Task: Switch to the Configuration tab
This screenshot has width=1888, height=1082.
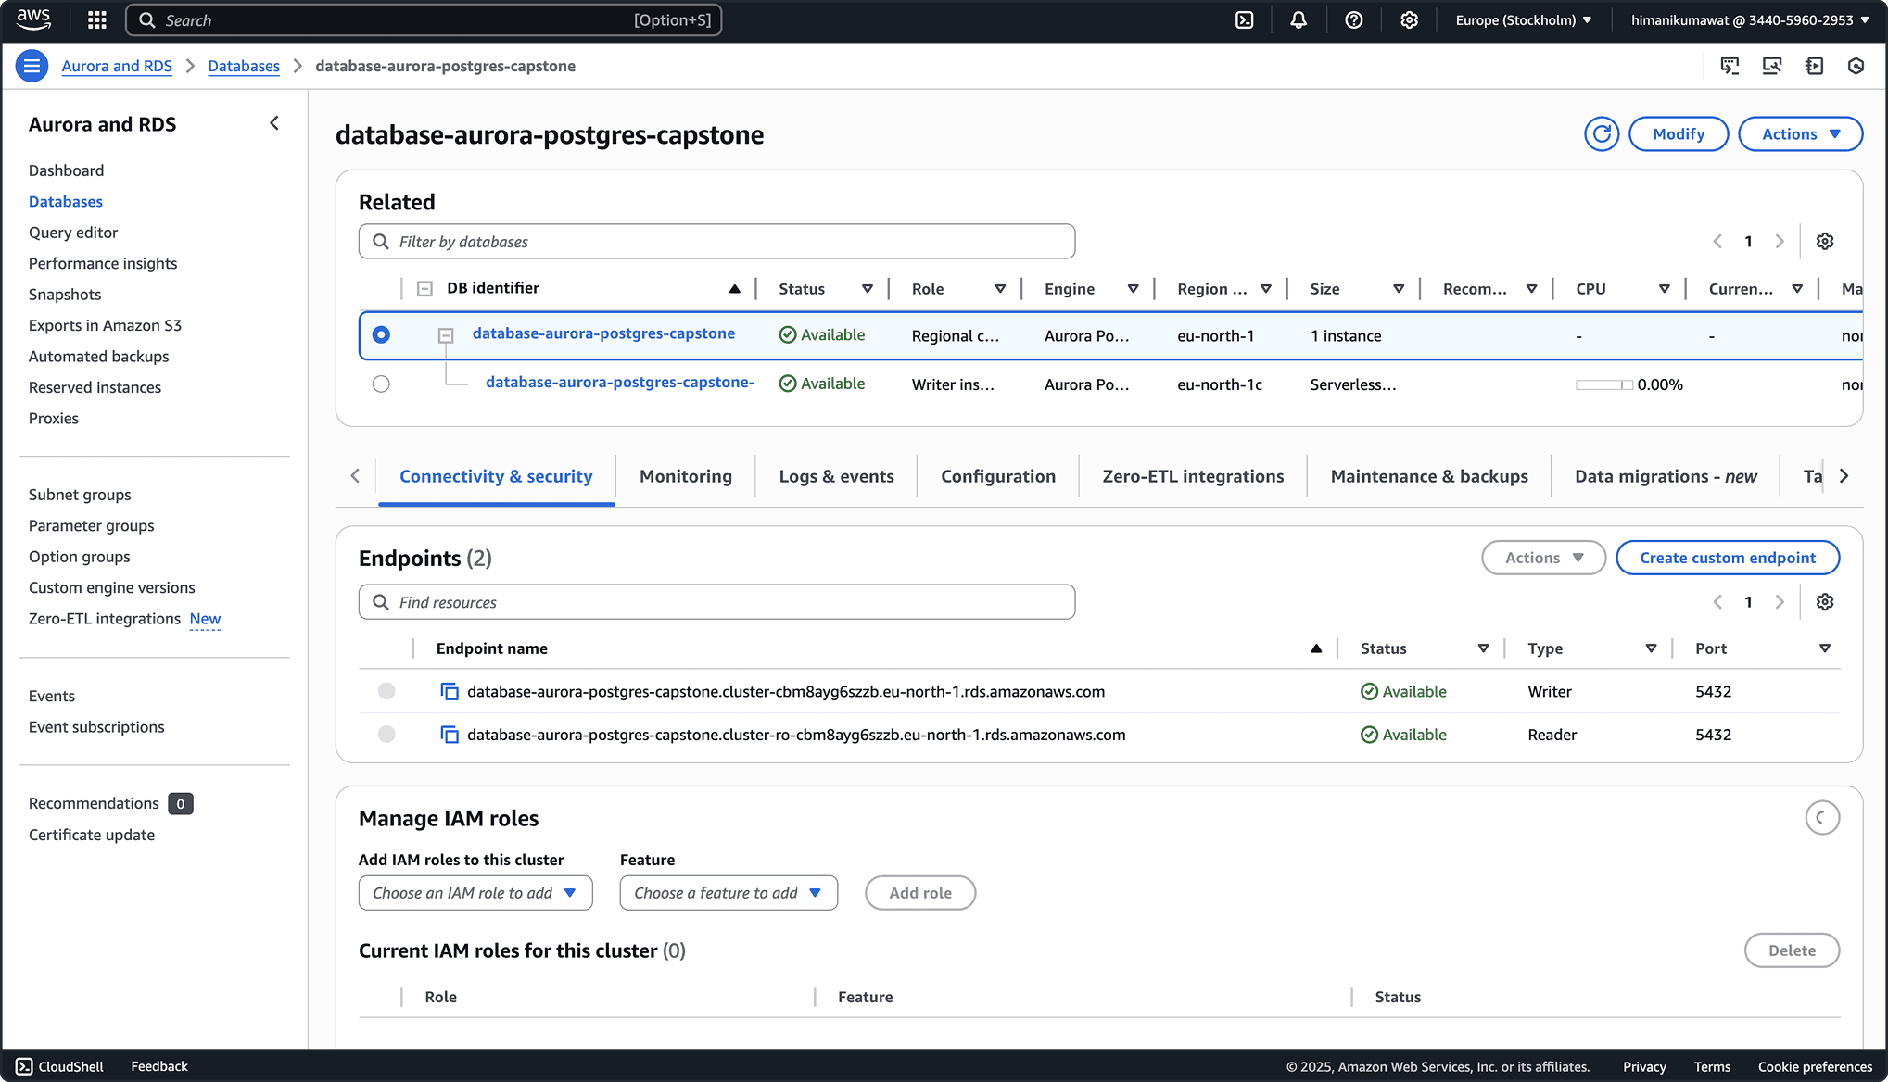Action: click(x=997, y=476)
